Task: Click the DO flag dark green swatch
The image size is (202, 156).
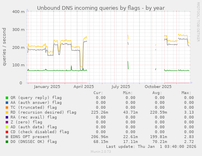Action: pos(7,142)
